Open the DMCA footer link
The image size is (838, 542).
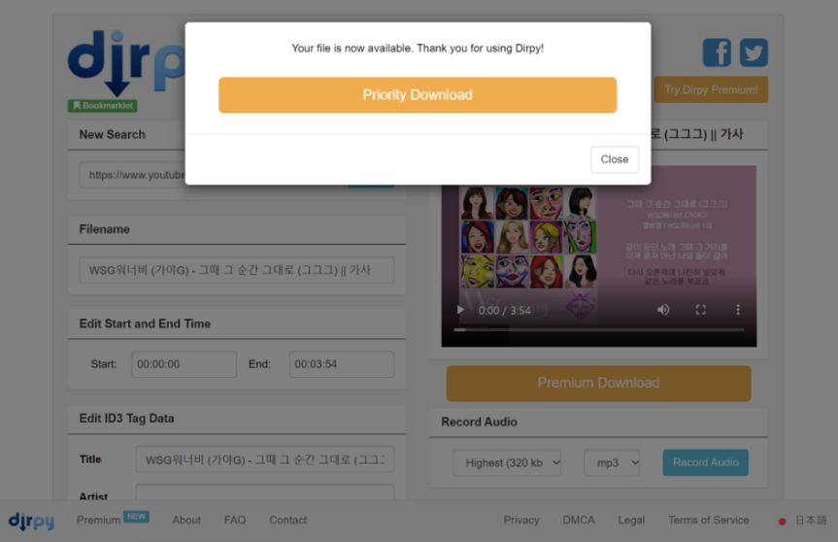[x=579, y=520]
